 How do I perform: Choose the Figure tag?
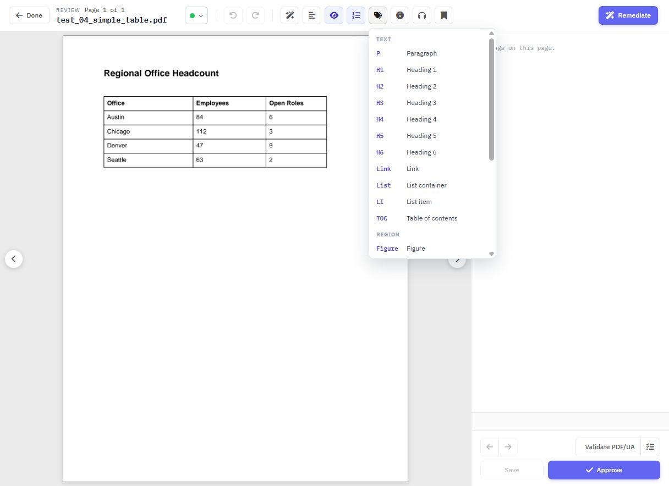tap(429, 248)
